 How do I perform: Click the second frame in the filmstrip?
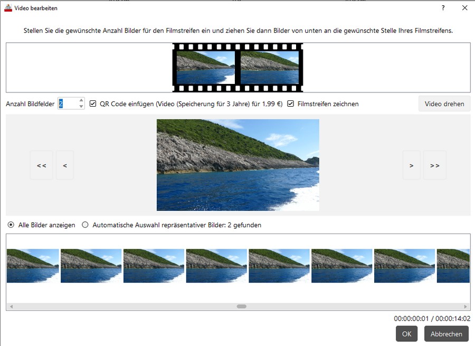269,68
